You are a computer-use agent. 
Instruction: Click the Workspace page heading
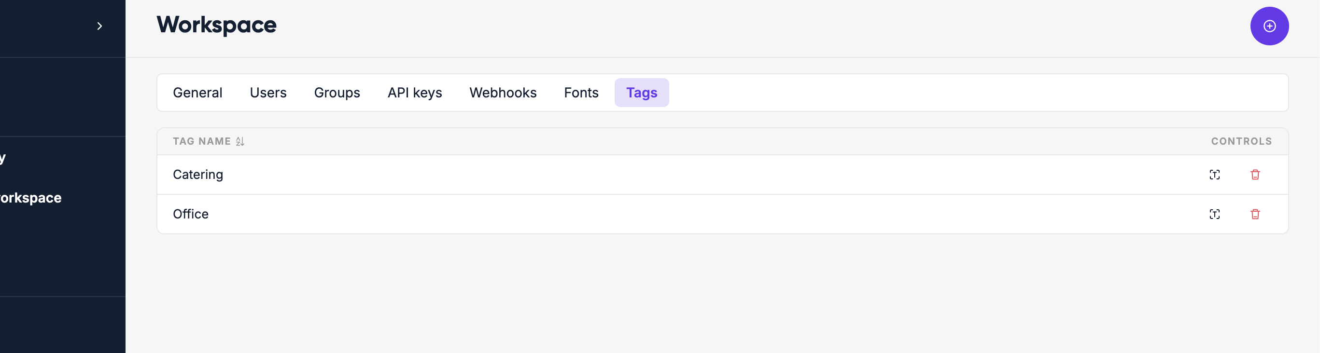pos(216,25)
